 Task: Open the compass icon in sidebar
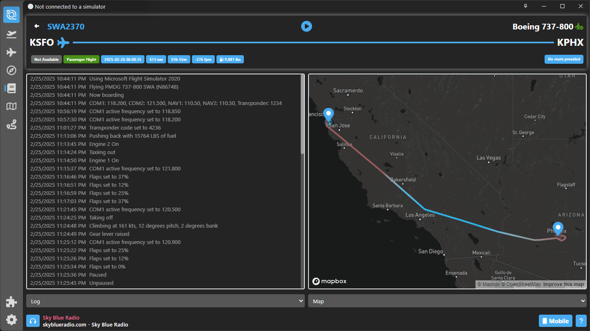11,70
